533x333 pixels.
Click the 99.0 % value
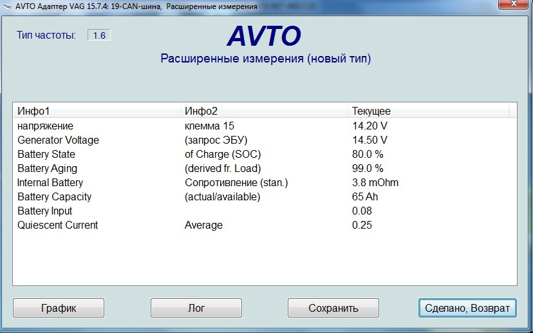368,168
